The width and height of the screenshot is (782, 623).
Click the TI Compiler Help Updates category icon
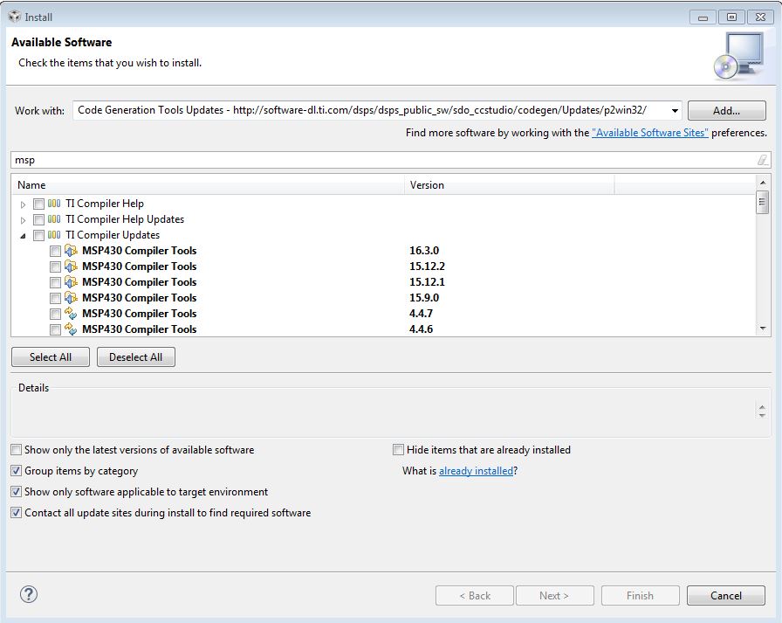(x=54, y=219)
